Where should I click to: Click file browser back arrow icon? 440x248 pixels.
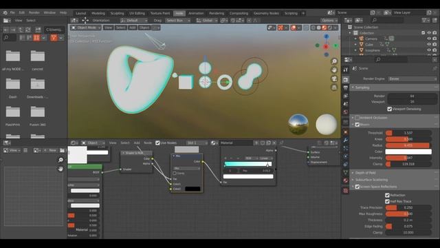[x=6, y=30]
